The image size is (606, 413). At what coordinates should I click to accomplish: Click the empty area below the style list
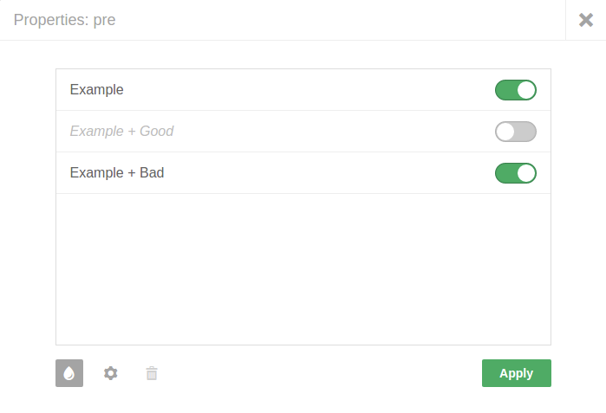pos(303,268)
